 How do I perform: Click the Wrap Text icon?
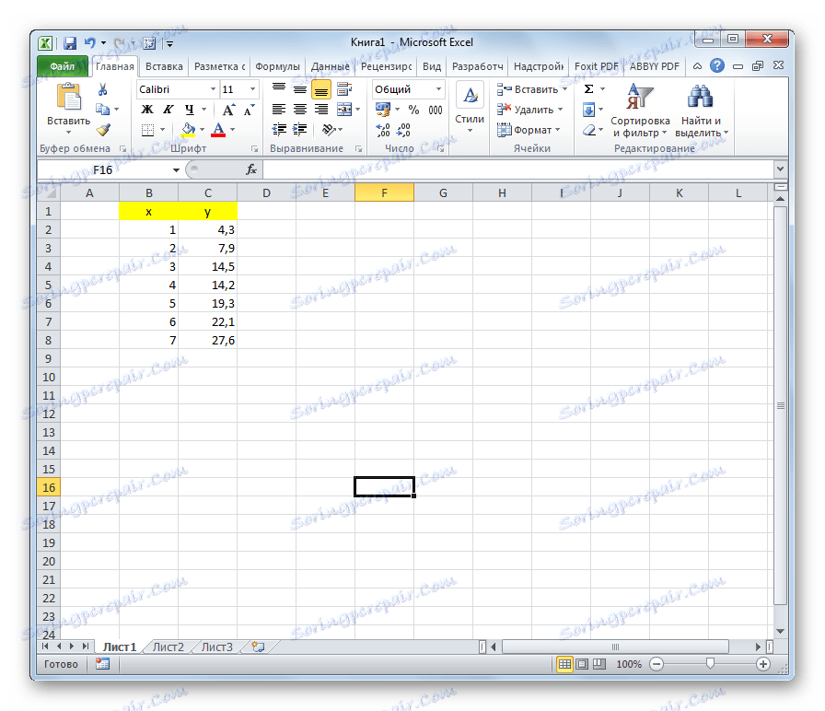pyautogui.click(x=344, y=89)
